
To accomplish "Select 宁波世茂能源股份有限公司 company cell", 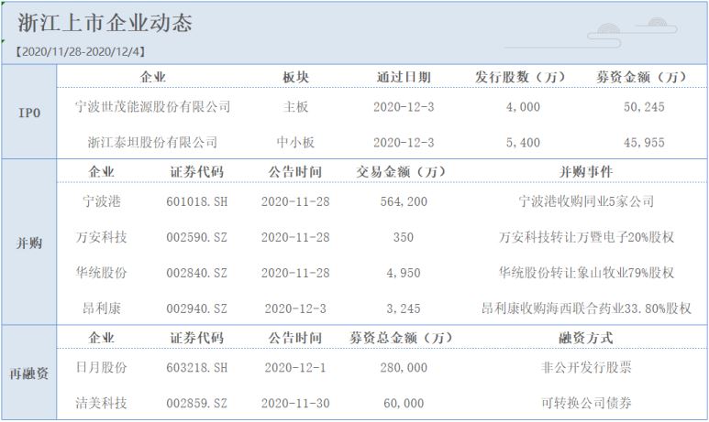I will (x=153, y=107).
